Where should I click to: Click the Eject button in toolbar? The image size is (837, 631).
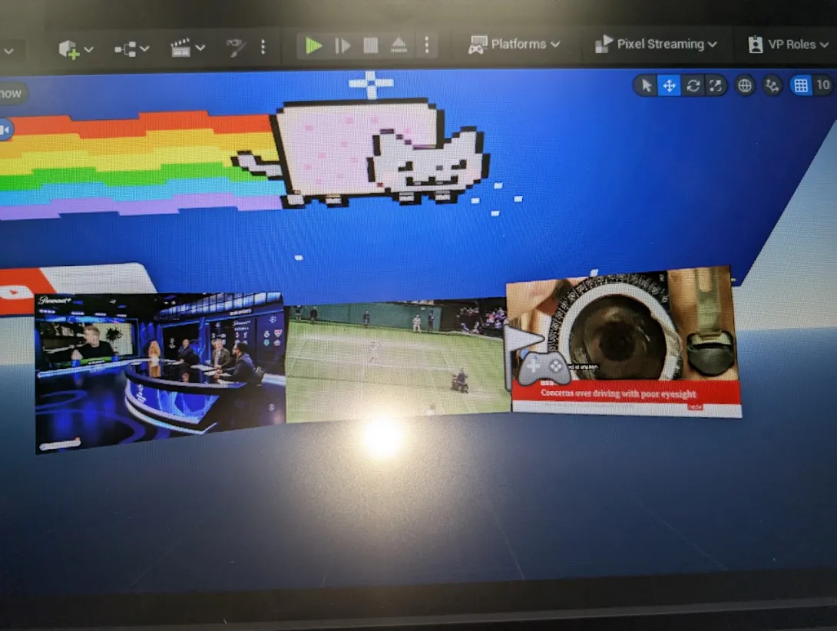[x=399, y=45]
